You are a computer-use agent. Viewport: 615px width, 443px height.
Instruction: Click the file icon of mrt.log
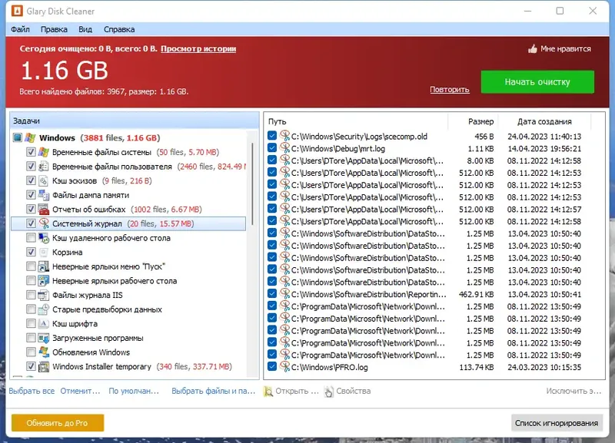click(x=284, y=147)
